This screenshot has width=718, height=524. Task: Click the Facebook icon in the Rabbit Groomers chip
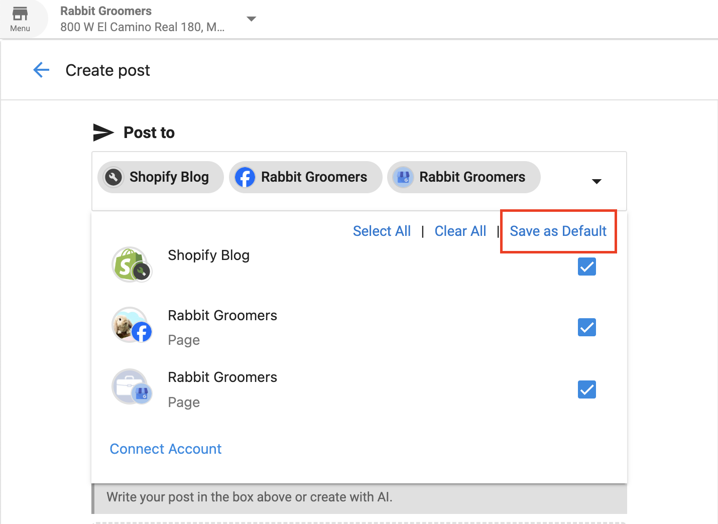coord(245,177)
